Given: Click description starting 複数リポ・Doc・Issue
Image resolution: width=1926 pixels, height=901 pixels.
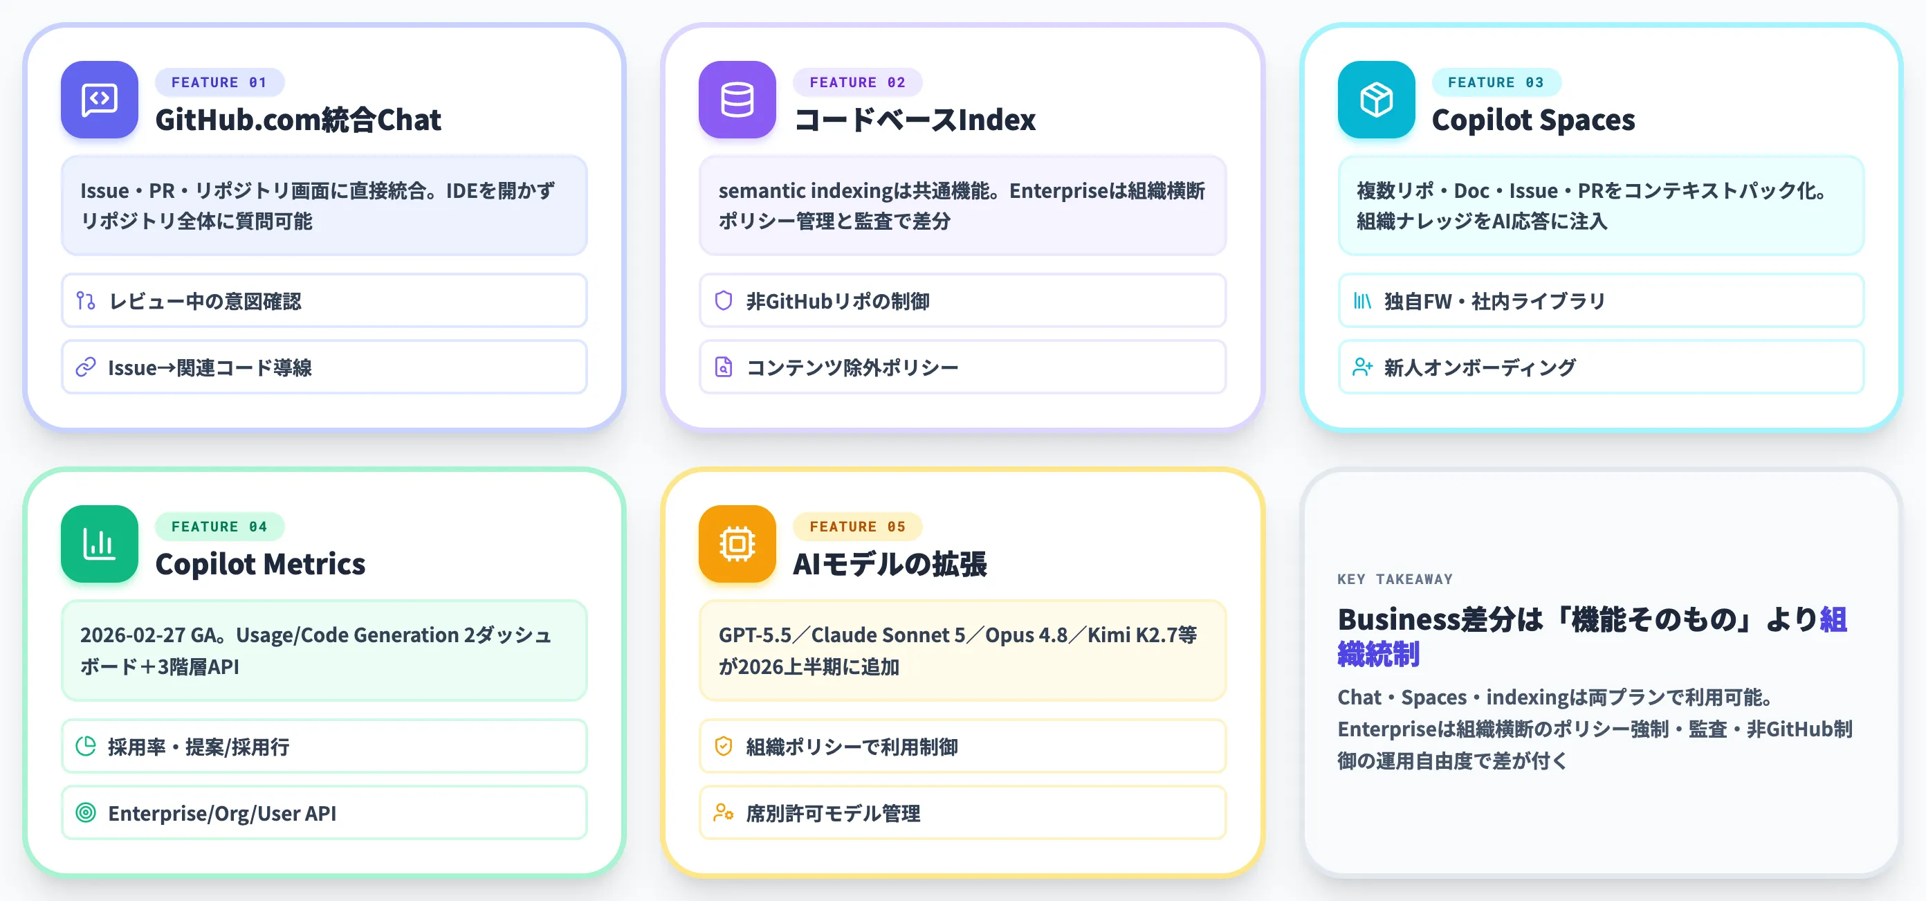Looking at the screenshot, I should (x=1593, y=206).
